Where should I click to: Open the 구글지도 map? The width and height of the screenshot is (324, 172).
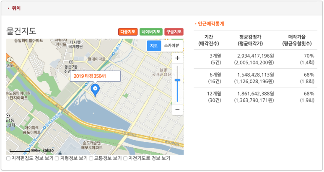click(x=174, y=32)
